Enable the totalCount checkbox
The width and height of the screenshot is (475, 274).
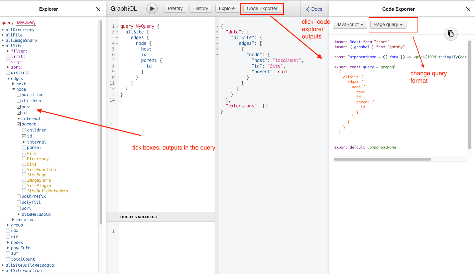tap(8, 259)
